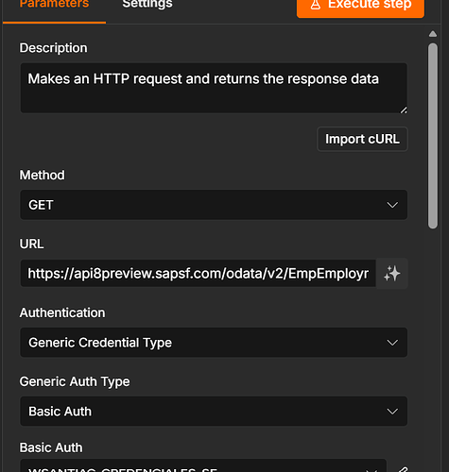Click the vertical scrollbar thumb
449x472 pixels.
tap(433, 136)
